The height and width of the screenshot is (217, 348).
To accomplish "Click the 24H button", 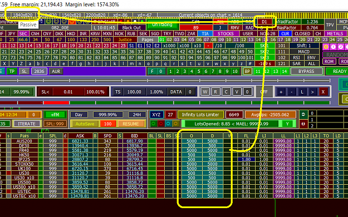I will point(137,115).
